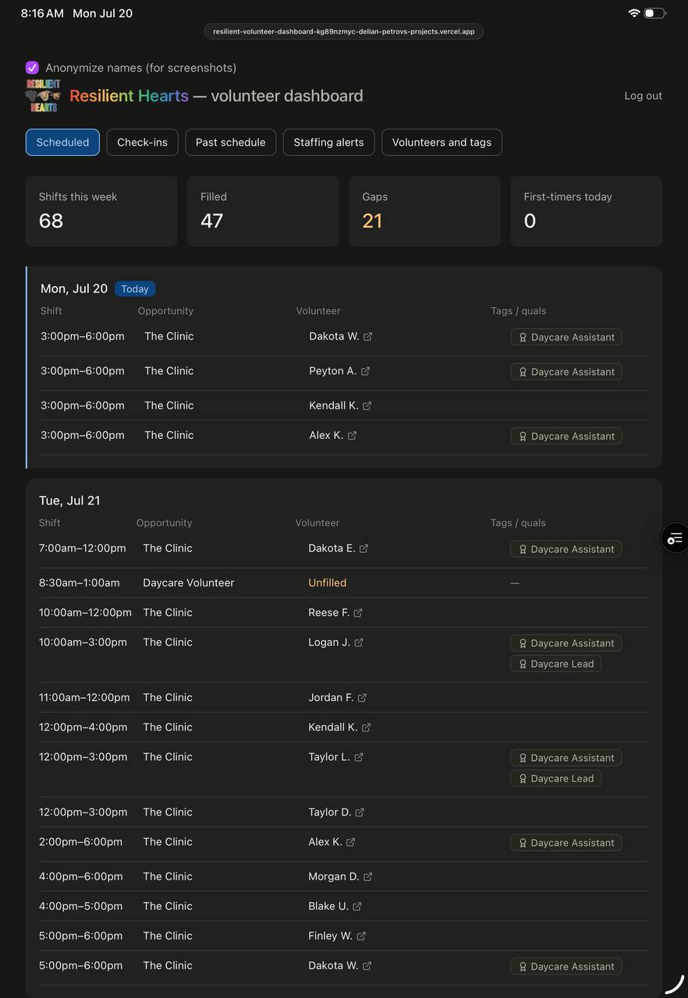Image resolution: width=688 pixels, height=998 pixels.
Task: Open the external link icon beside Peyton A.
Action: (365, 371)
